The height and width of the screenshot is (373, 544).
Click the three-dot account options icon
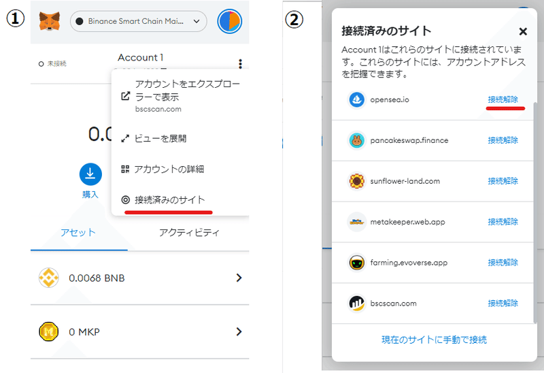240,63
